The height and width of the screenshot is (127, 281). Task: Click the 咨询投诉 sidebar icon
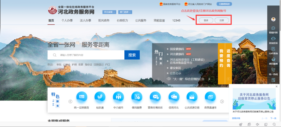pyautogui.click(x=273, y=40)
